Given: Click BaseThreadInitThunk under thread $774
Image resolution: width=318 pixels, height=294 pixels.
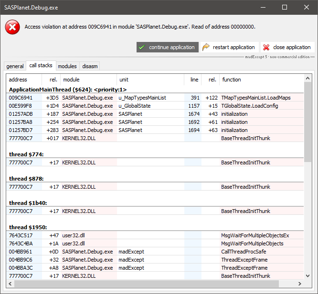Looking at the screenshot, I should click(x=245, y=162).
